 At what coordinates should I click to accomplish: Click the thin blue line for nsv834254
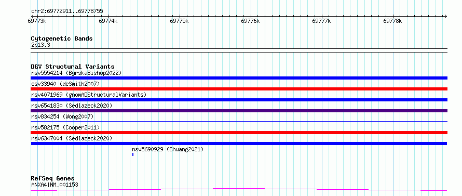[x=239, y=121]
